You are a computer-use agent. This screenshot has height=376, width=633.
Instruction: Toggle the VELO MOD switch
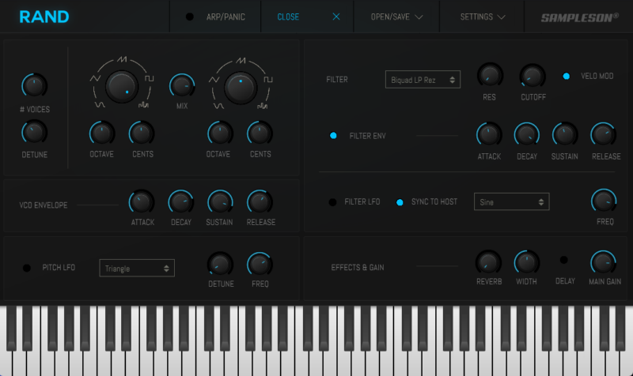567,76
